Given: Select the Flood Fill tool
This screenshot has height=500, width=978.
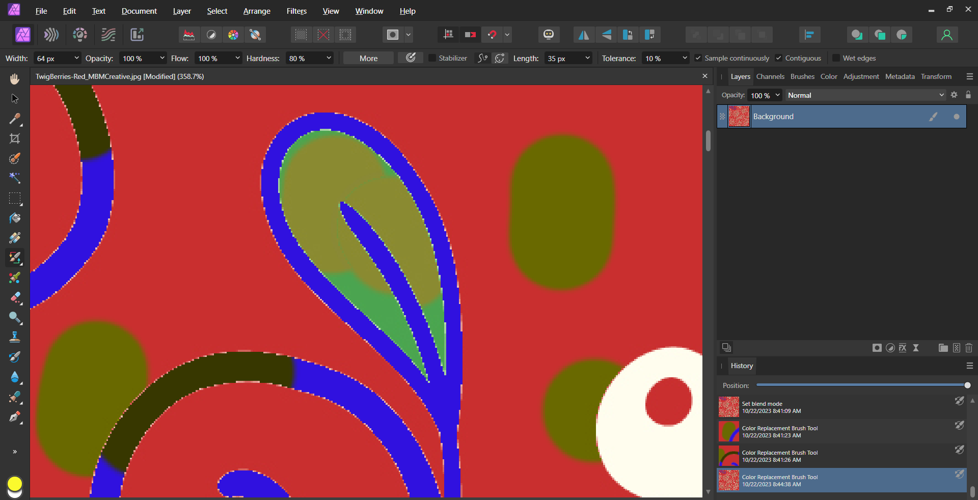Looking at the screenshot, I should pos(15,218).
